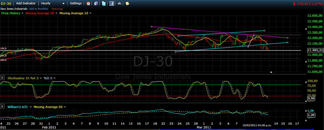Expand the red Moving Average 50 dropdown

pos(56,13)
